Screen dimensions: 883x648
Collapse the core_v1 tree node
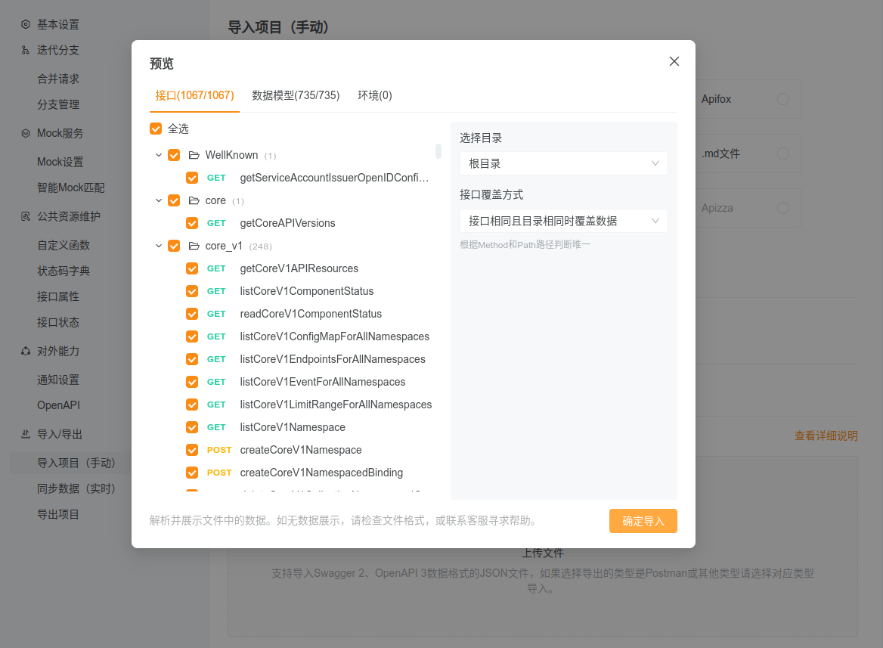(159, 245)
